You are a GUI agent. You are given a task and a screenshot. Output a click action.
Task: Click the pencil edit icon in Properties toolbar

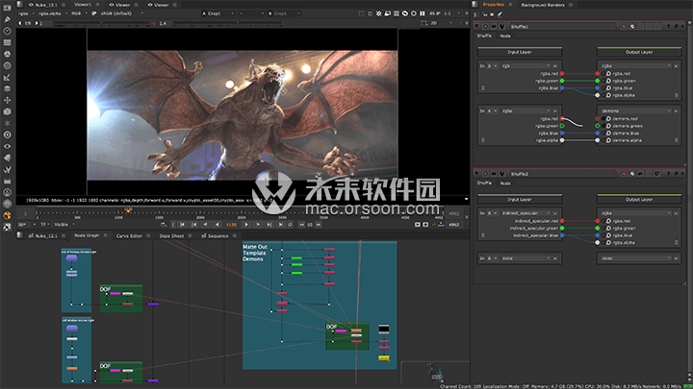tap(500, 14)
